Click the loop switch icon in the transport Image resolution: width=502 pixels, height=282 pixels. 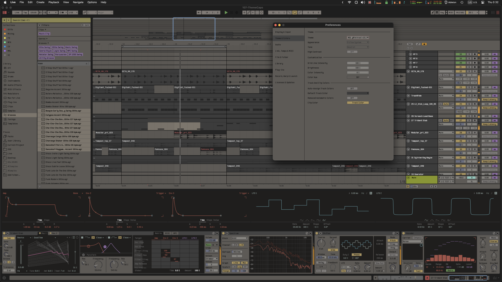[295, 12]
